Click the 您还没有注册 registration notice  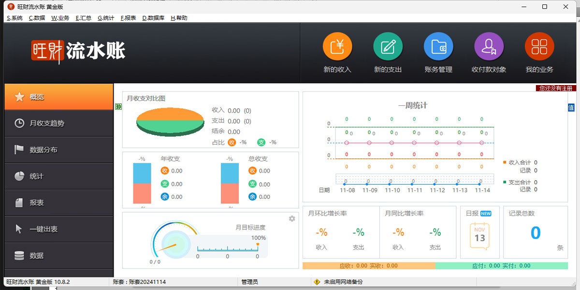tap(556, 88)
